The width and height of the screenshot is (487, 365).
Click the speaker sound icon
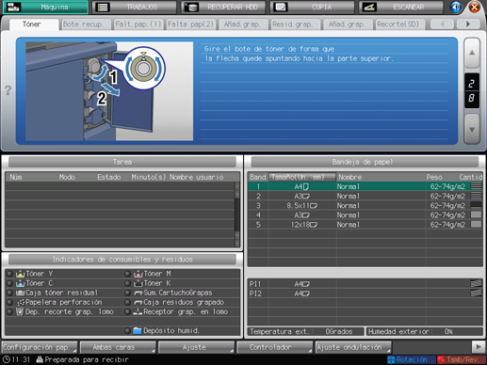click(456, 7)
